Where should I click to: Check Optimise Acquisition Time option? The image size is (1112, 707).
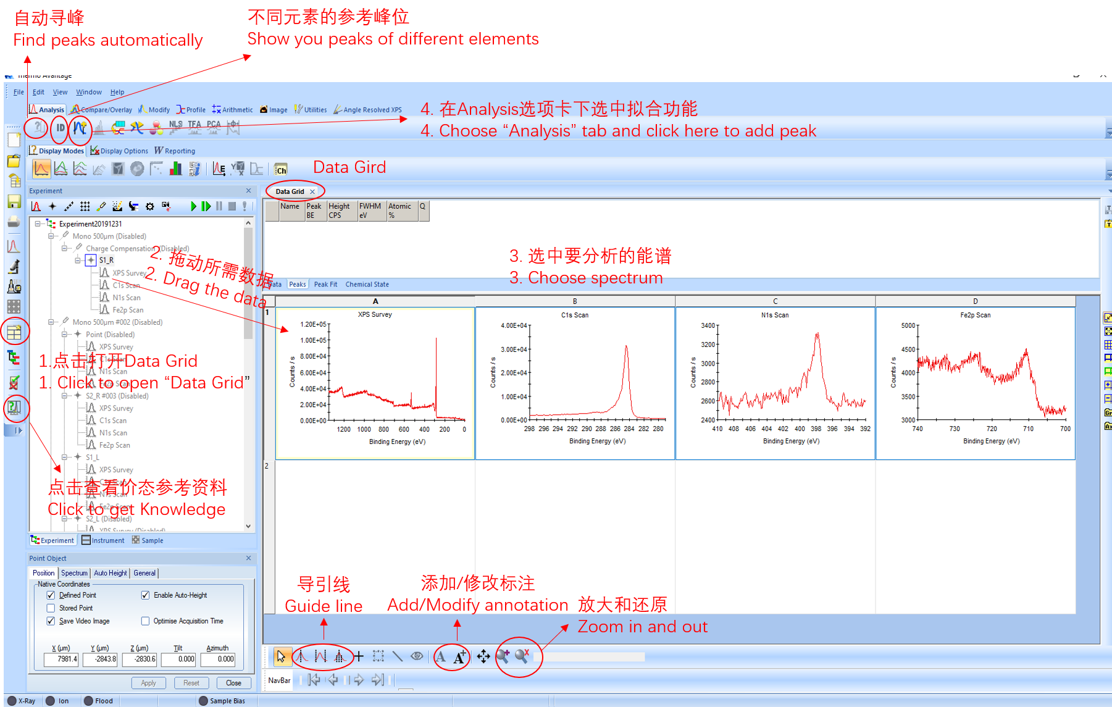145,621
